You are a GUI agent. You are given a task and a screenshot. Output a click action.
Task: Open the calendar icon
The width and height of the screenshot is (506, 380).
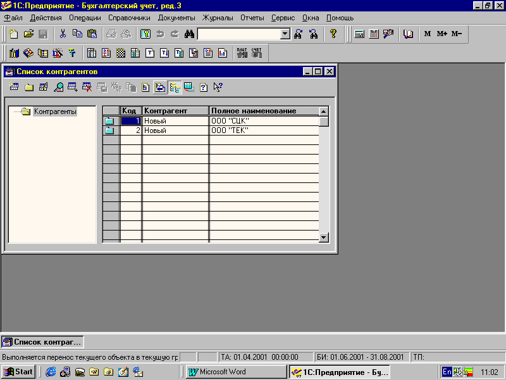pos(374,34)
